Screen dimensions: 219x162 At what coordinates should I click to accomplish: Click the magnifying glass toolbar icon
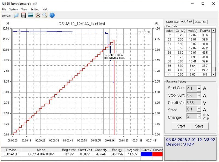click(45, 15)
